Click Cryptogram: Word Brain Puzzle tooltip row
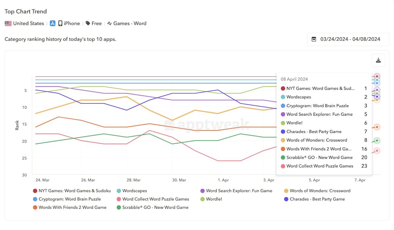Viewport: 394px width, 230px height. click(x=324, y=106)
